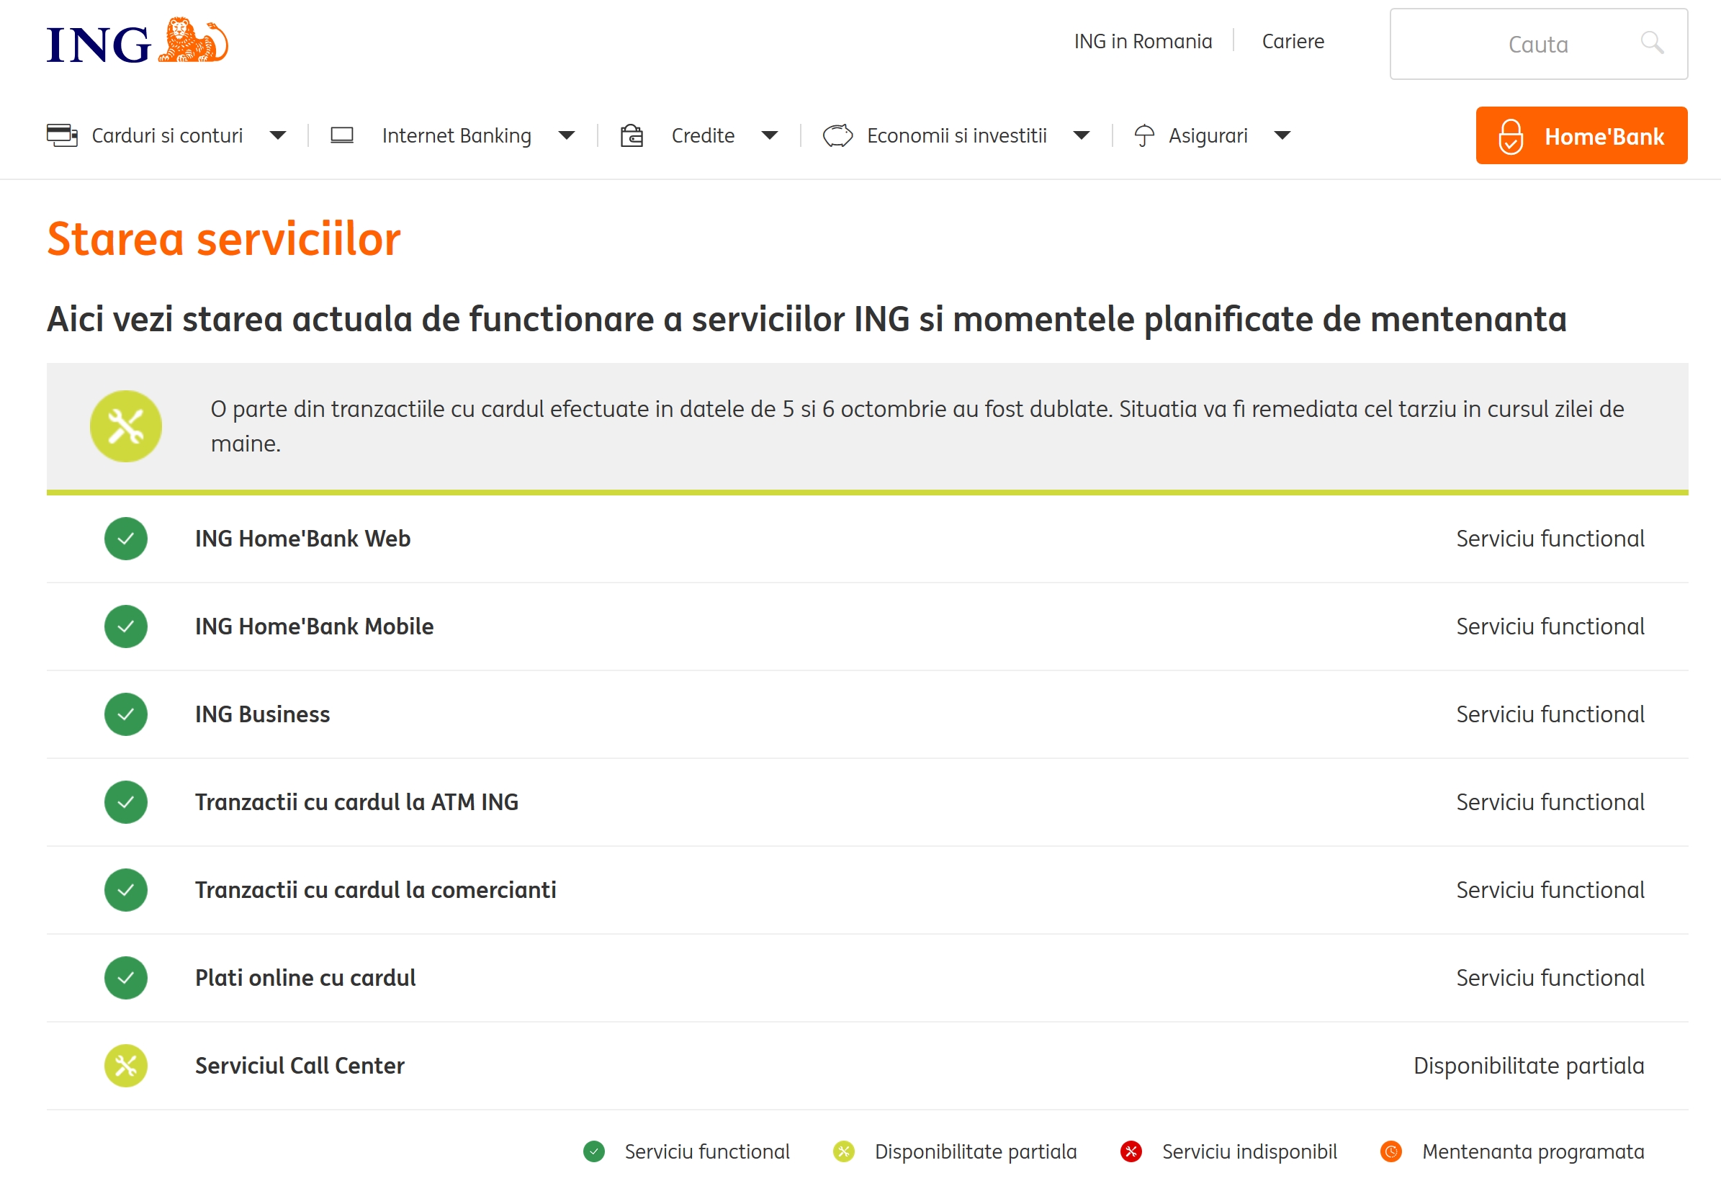Screen dimensions: 1721x1204
Task: Open the Credite menu item
Action: (702, 135)
